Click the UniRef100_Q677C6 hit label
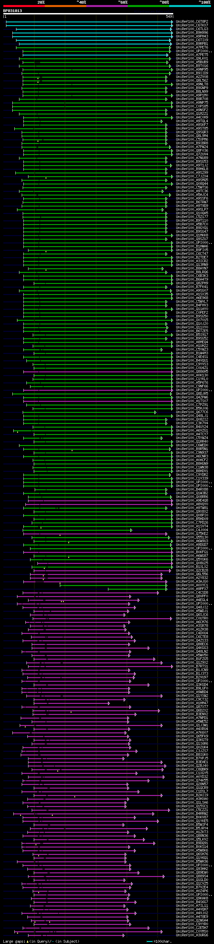 point(192,412)
